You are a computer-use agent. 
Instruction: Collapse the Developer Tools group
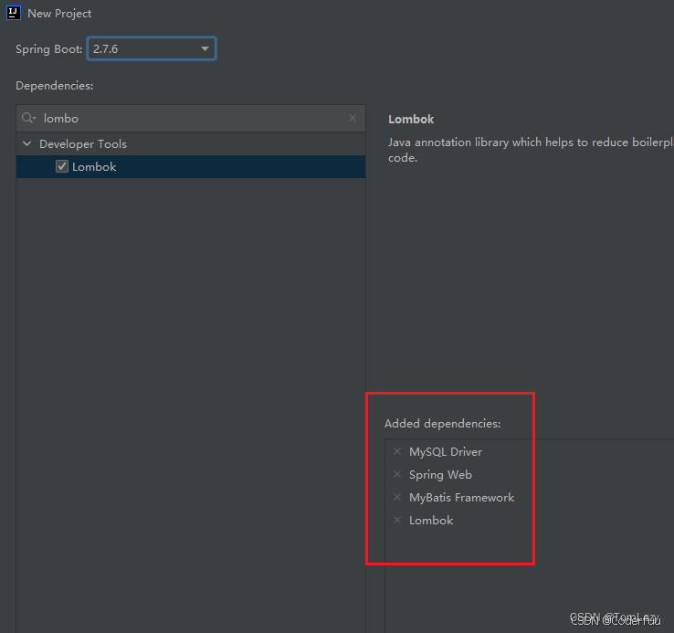click(27, 143)
